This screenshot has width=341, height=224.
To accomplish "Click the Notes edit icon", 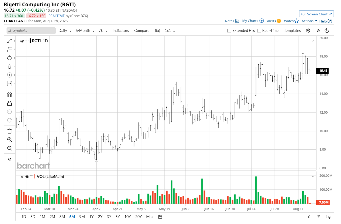I will pyautogui.click(x=237, y=21).
